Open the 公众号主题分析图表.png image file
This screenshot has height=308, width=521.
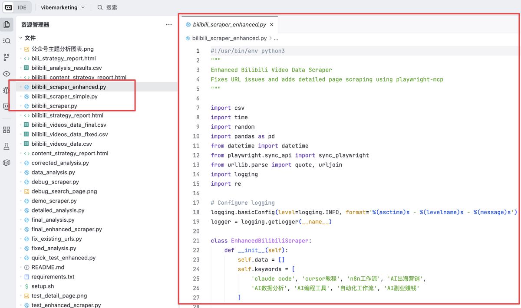(x=62, y=49)
